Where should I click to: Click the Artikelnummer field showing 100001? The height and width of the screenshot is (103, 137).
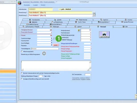41,9
